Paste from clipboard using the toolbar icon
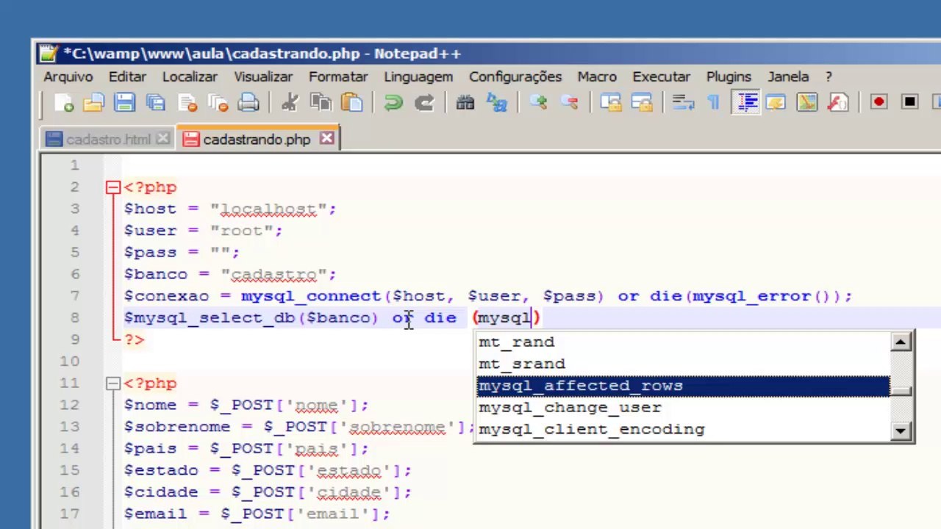This screenshot has height=529, width=941. [x=352, y=102]
